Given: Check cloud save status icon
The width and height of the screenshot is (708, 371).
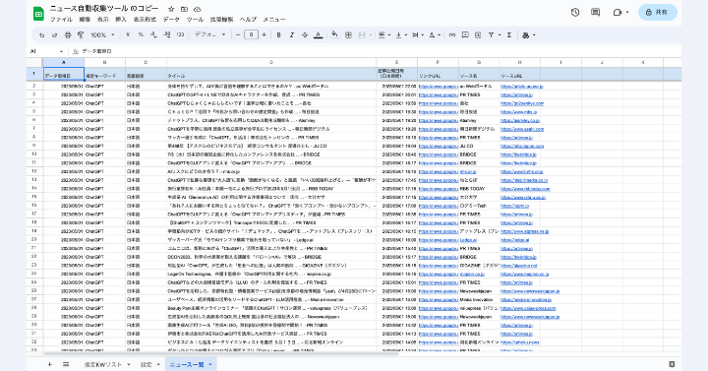Looking at the screenshot, I should 198,9.
